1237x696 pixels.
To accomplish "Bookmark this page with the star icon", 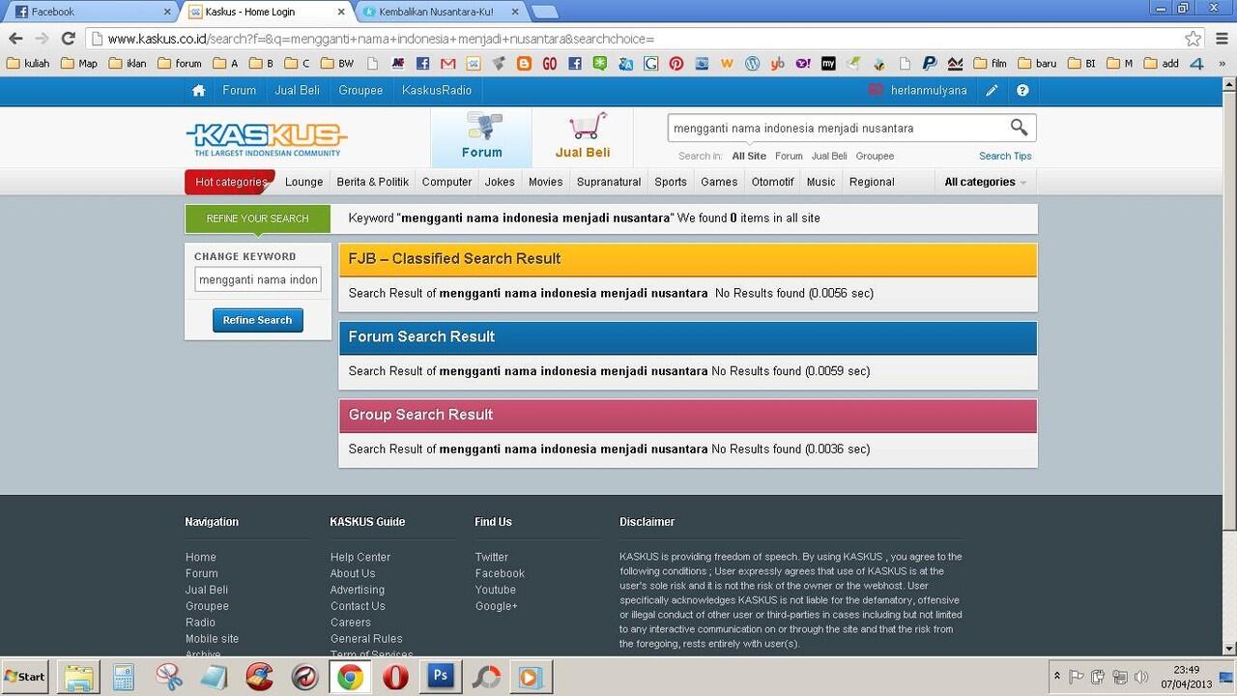I will tap(1193, 39).
